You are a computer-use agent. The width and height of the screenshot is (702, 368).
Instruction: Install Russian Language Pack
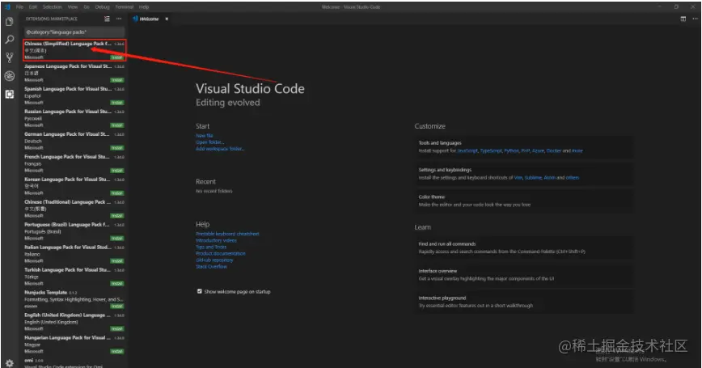pos(117,125)
